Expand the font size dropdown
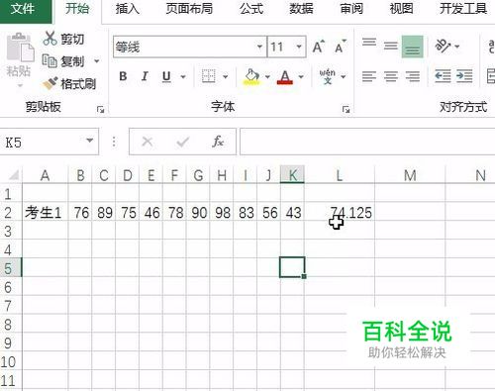 pyautogui.click(x=299, y=47)
